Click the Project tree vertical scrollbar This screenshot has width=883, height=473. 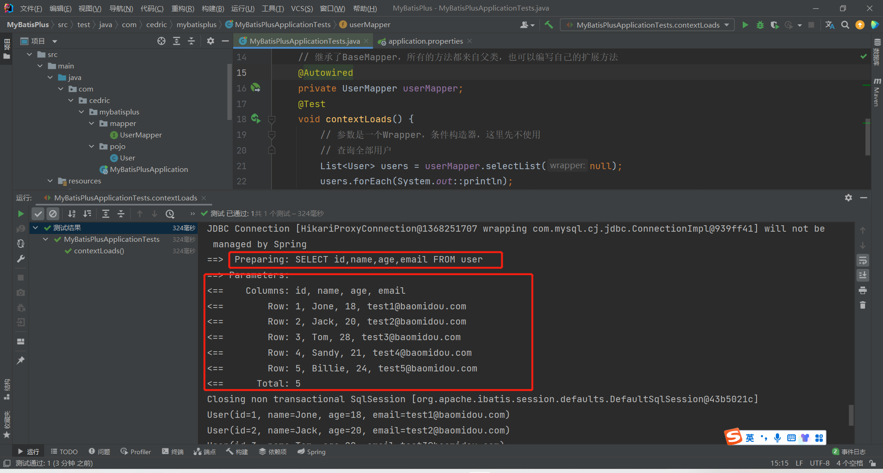(229, 92)
